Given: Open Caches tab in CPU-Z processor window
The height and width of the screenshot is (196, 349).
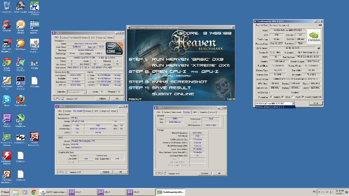Looking at the screenshot, I should (64, 38).
